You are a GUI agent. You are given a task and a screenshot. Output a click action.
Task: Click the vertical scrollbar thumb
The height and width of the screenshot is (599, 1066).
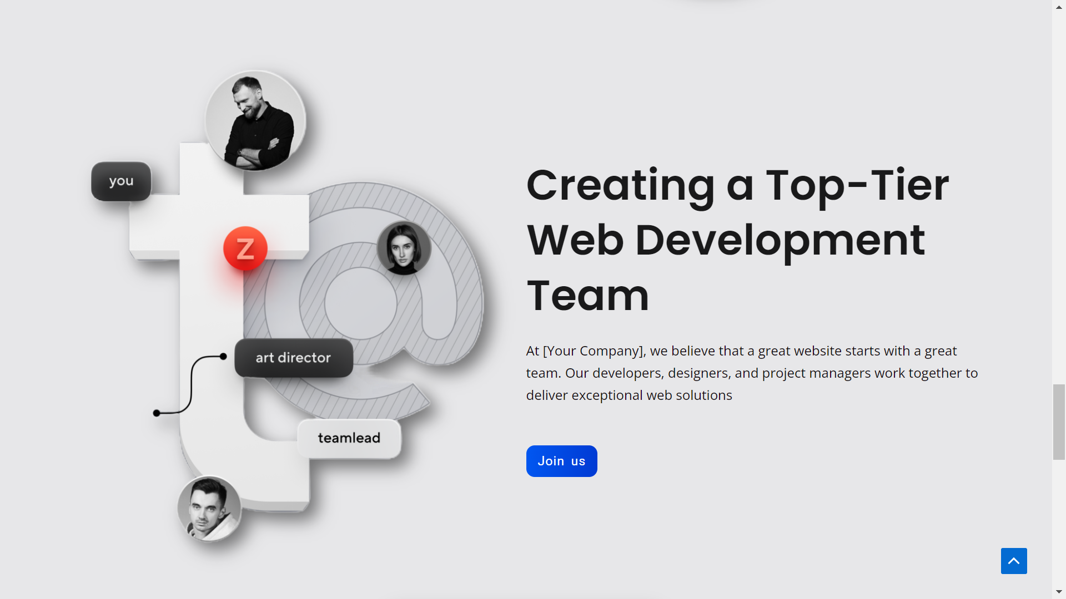coord(1059,422)
